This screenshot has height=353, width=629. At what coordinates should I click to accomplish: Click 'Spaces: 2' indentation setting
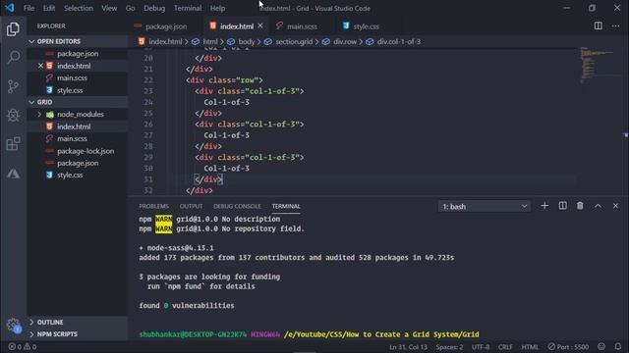tap(449, 347)
